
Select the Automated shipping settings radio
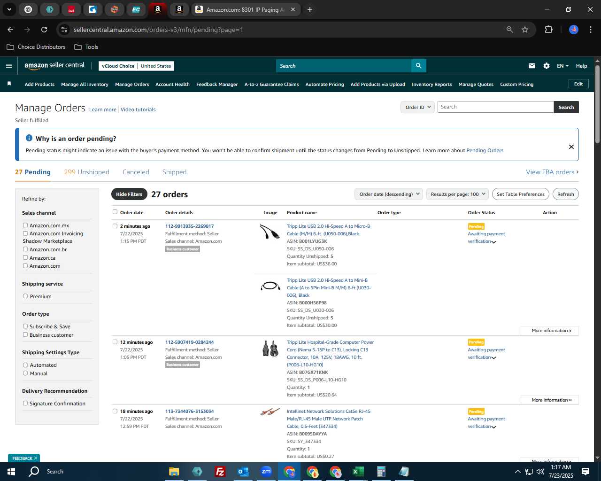pyautogui.click(x=25, y=365)
